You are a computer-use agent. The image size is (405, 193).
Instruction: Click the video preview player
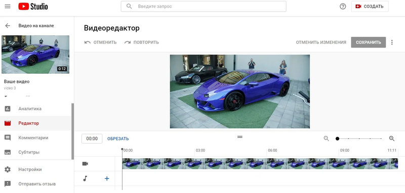pyautogui.click(x=239, y=91)
